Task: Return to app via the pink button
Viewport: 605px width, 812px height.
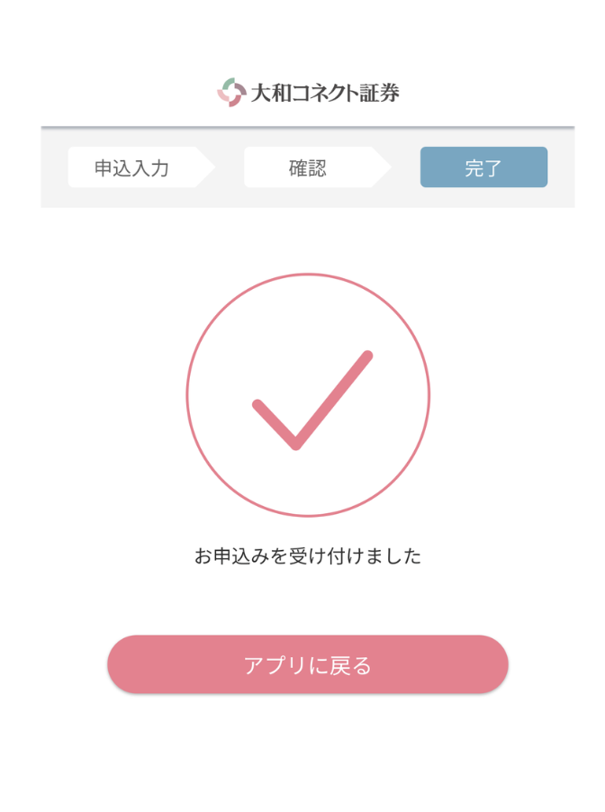Action: [308, 665]
